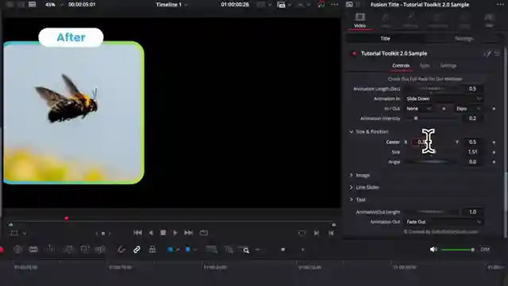
Task: Click the Size value field 1.51
Action: (473, 152)
